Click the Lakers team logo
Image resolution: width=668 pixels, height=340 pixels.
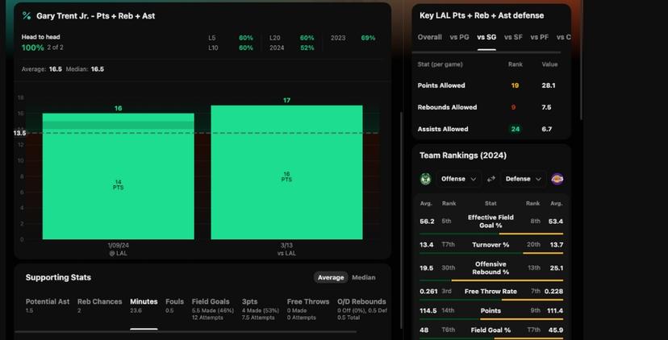[x=557, y=179]
